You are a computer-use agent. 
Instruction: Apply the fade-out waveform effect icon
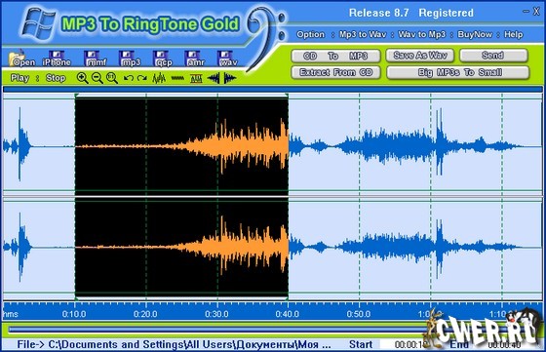tap(230, 78)
